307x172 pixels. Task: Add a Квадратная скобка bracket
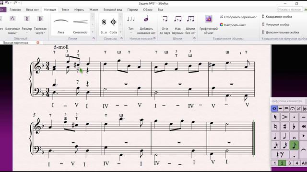tap(277, 17)
